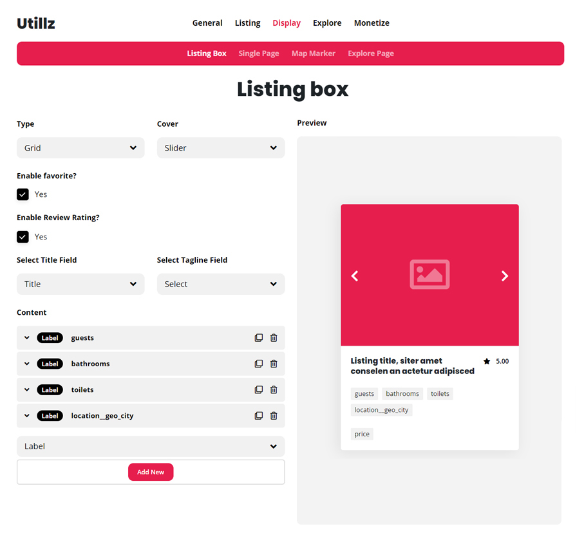The width and height of the screenshot is (584, 542).
Task: Duplicate the guests label row
Action: click(258, 338)
